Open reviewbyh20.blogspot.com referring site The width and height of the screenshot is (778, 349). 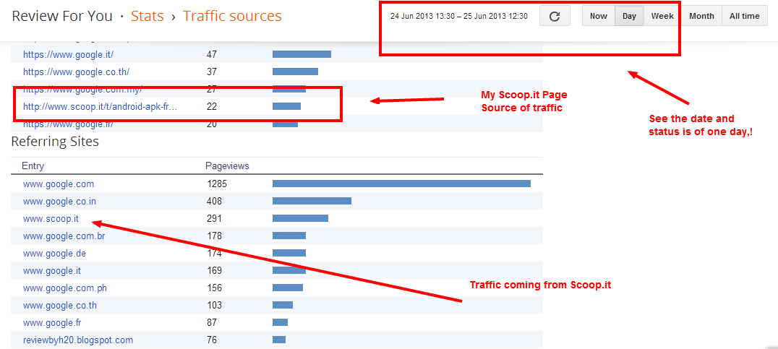click(x=78, y=340)
